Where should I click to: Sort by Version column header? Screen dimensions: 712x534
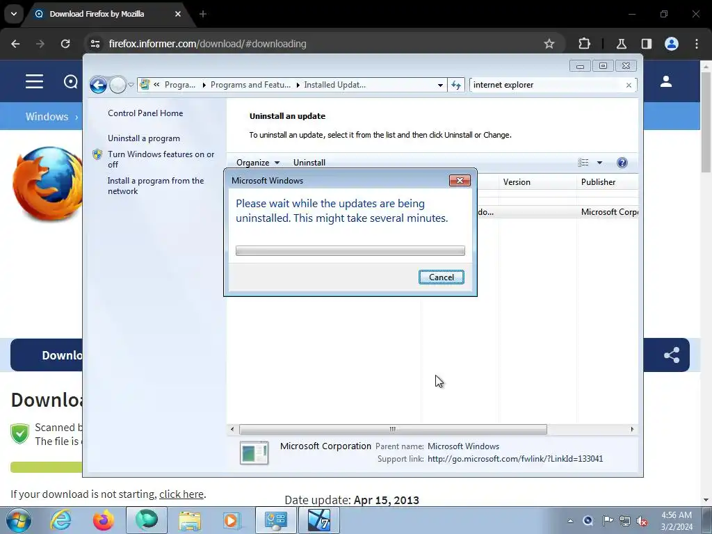537,182
